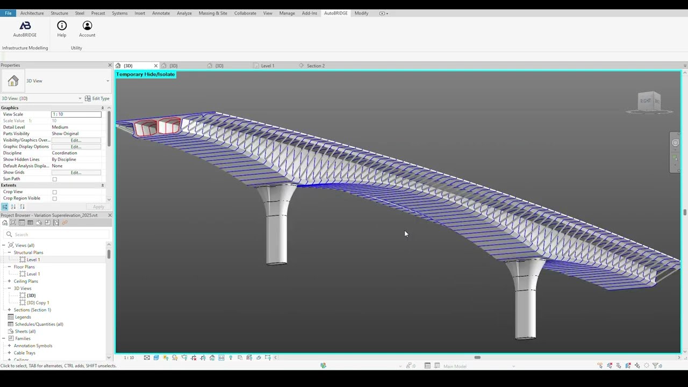This screenshot has width=688, height=387.
Task: Open the Help button in Utility panel
Action: click(62, 29)
